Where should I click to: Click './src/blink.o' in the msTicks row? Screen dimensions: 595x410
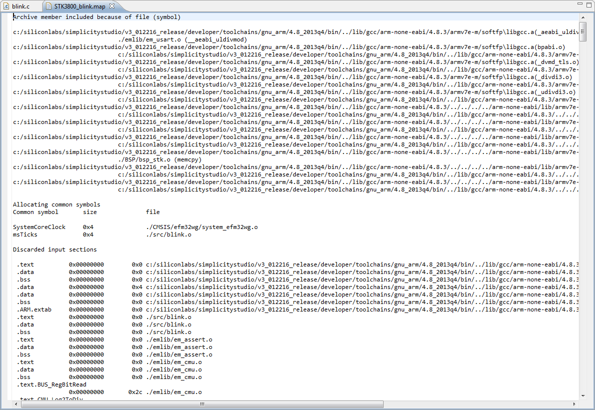pyautogui.click(x=168, y=234)
